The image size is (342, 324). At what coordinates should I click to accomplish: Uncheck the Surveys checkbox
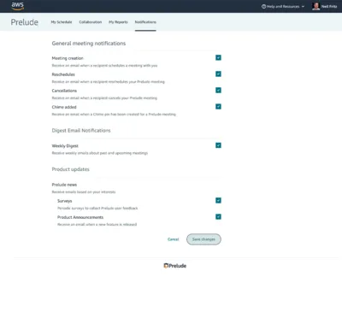pos(218,200)
